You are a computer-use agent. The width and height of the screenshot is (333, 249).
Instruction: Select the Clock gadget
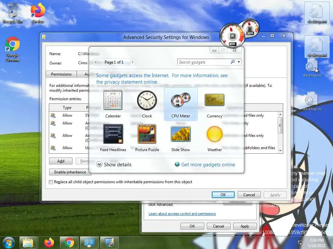click(147, 104)
